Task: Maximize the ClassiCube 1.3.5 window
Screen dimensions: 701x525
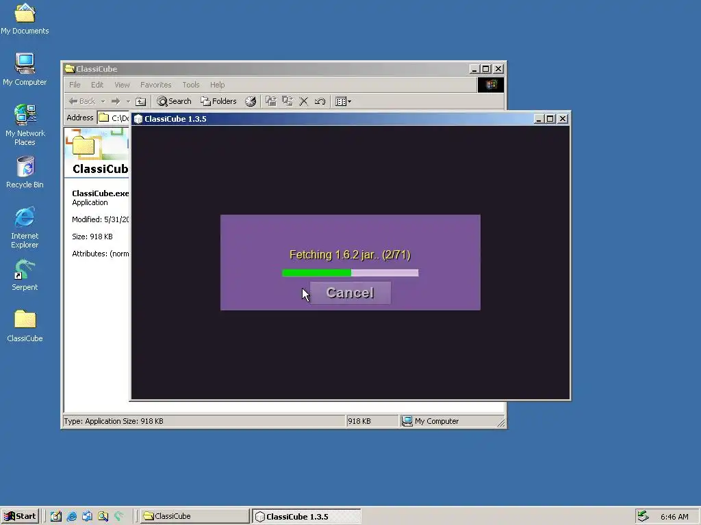Action: pyautogui.click(x=550, y=119)
